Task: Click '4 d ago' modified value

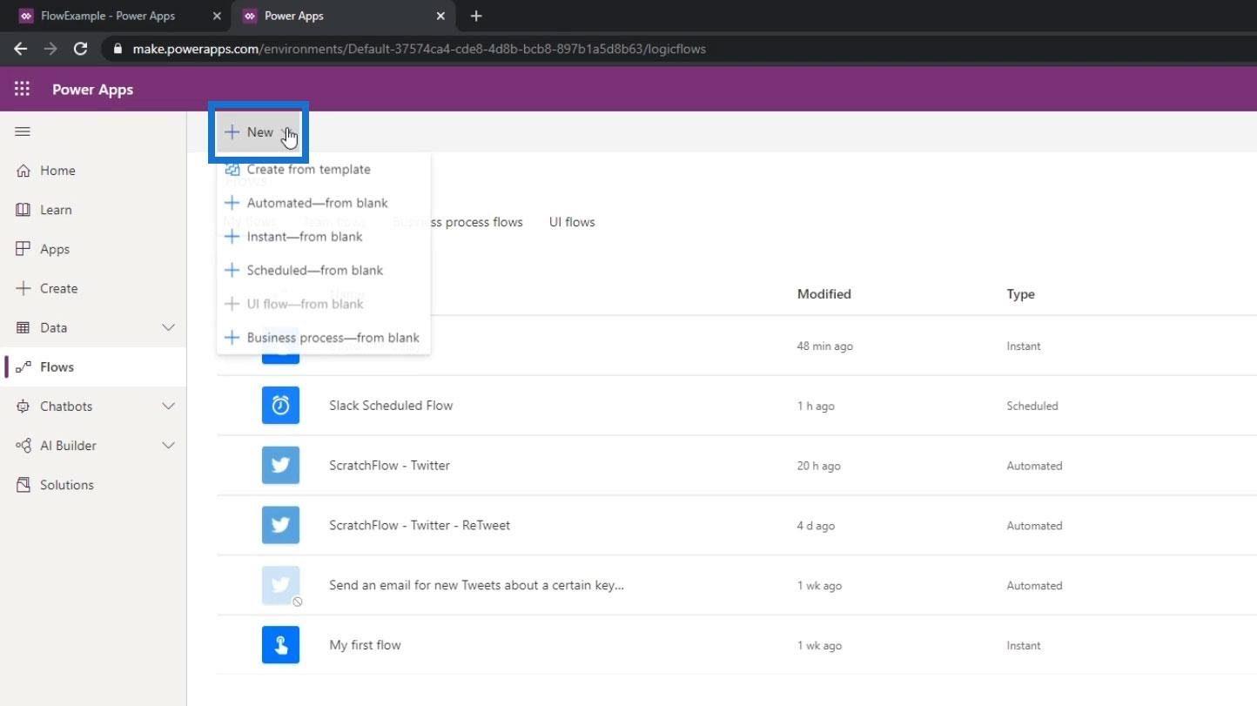Action: point(816,527)
